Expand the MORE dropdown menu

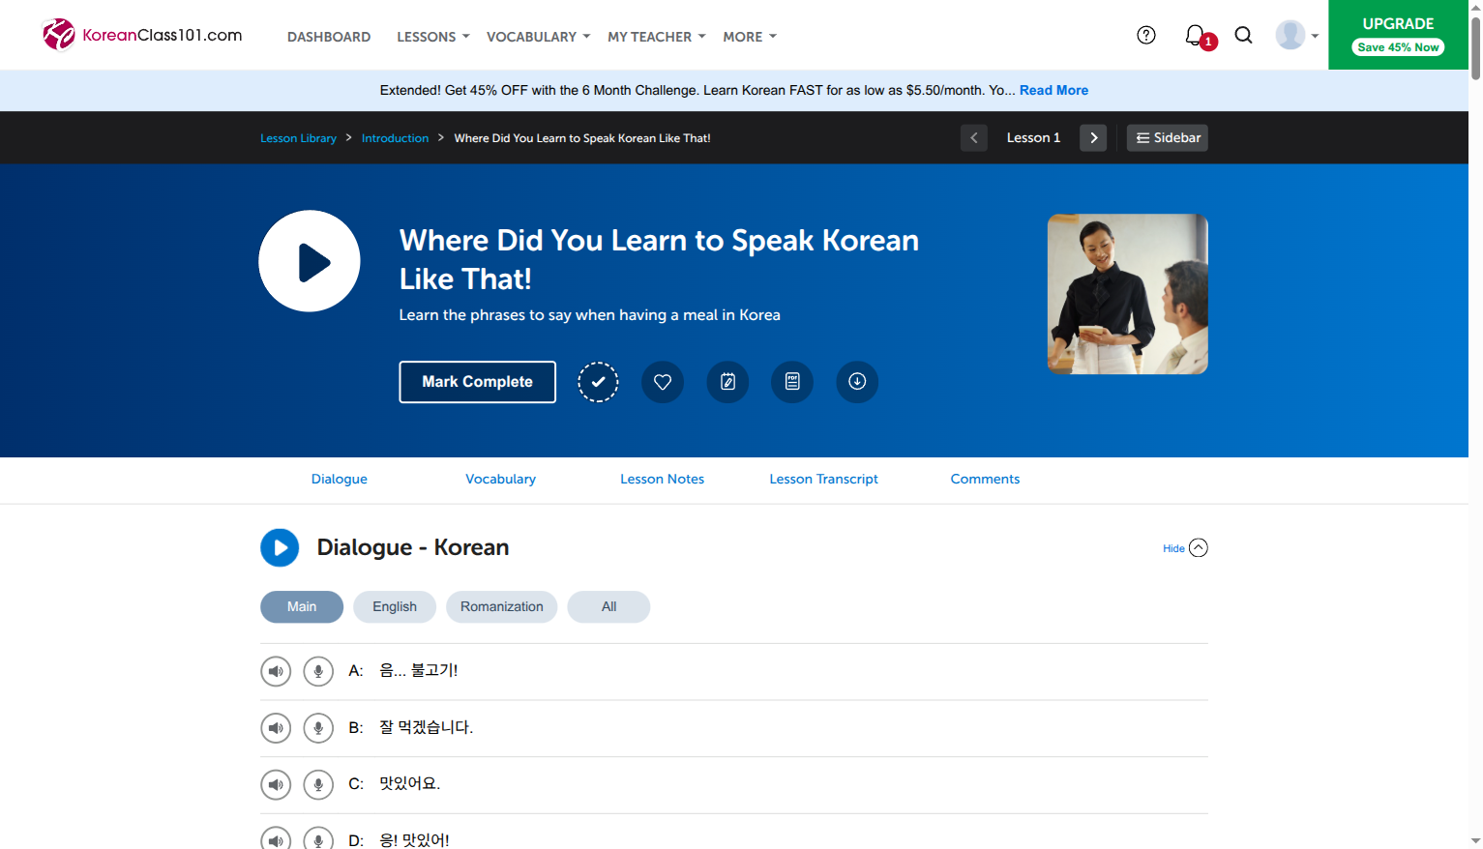click(750, 37)
